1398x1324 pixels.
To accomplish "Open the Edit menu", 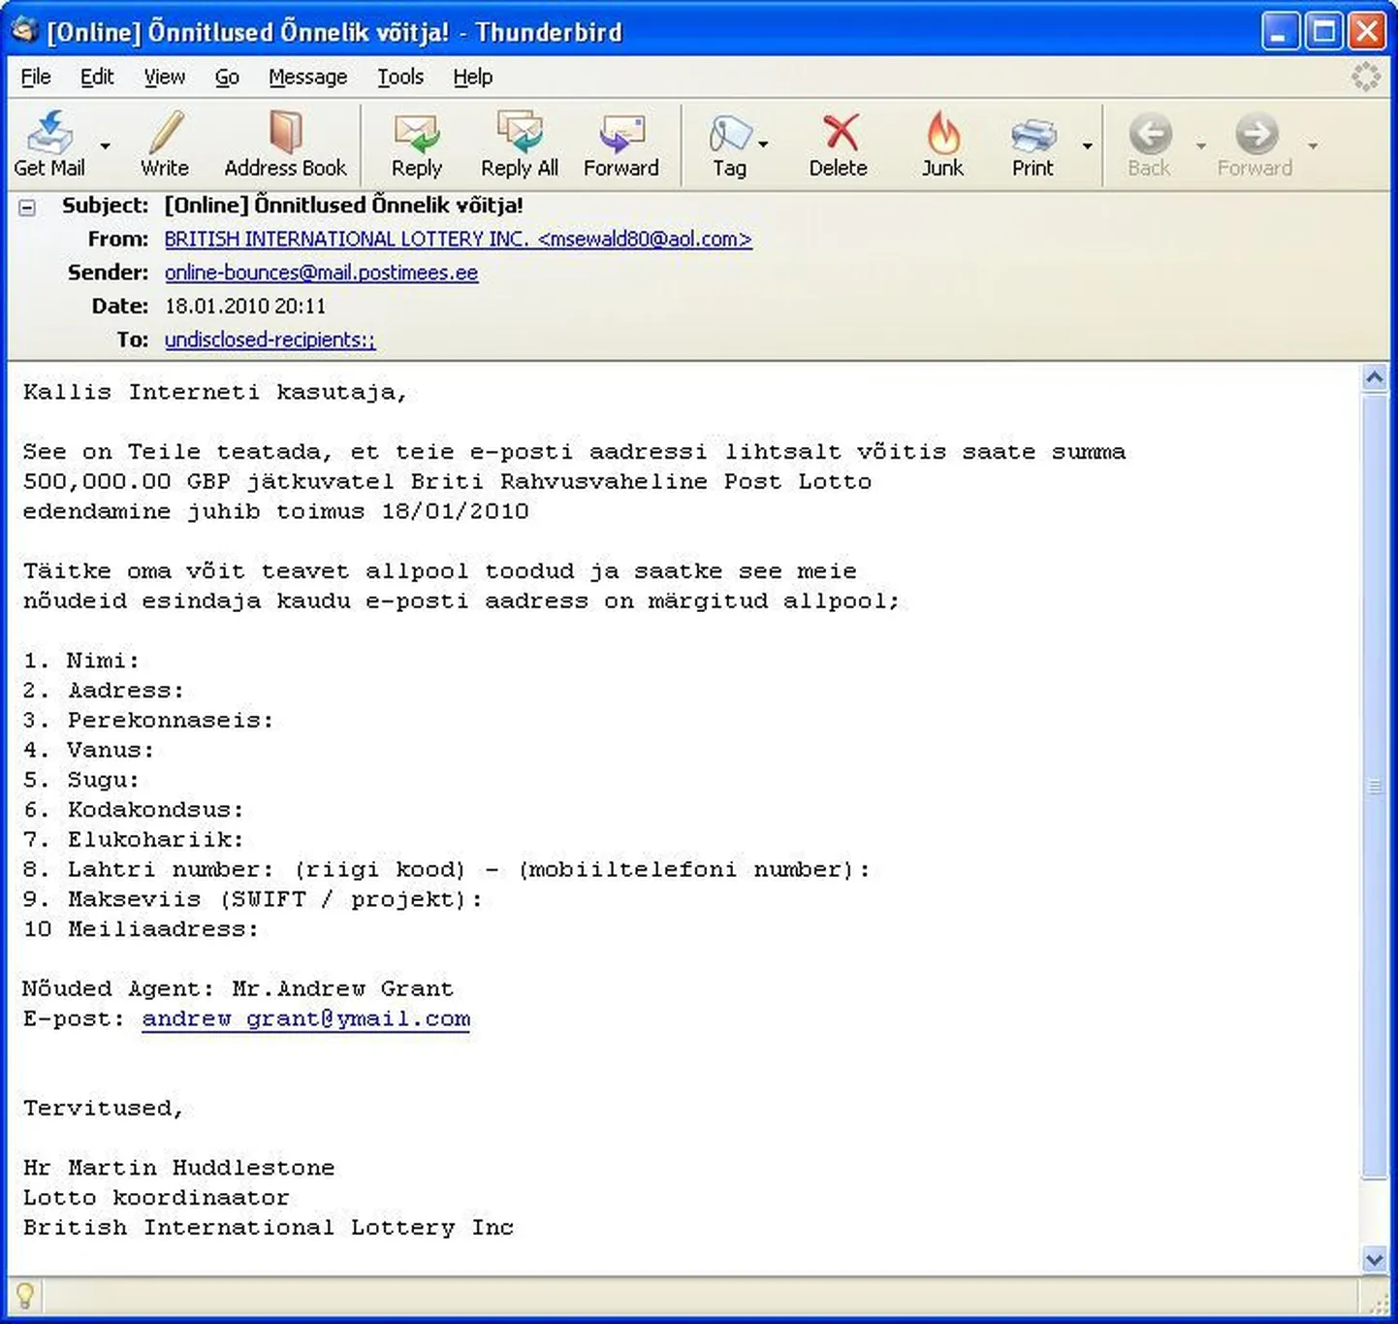I will point(97,77).
